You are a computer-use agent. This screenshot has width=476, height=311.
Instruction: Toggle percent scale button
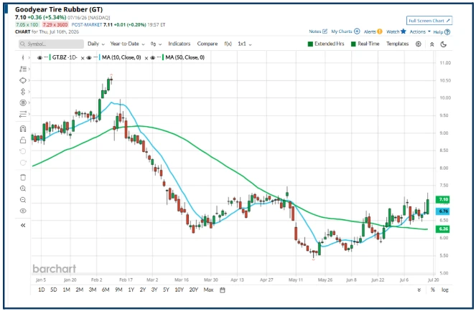(433, 290)
